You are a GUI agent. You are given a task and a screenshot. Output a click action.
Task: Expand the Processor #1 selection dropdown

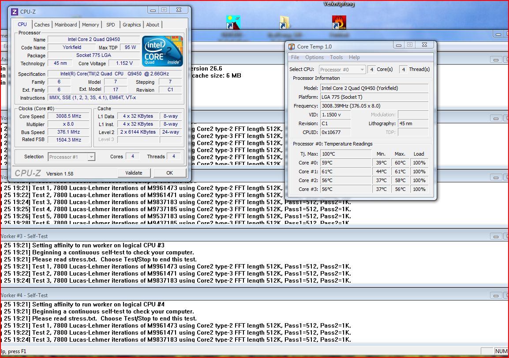pos(92,157)
